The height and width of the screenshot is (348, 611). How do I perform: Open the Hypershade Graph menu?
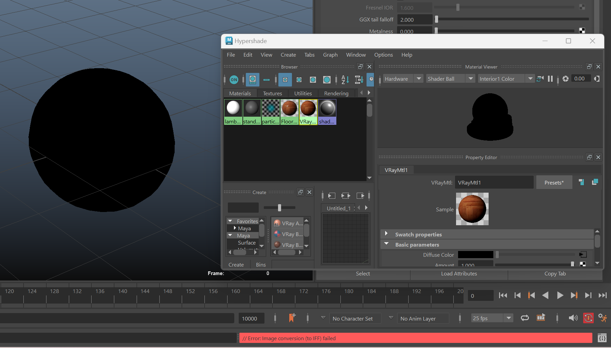330,55
